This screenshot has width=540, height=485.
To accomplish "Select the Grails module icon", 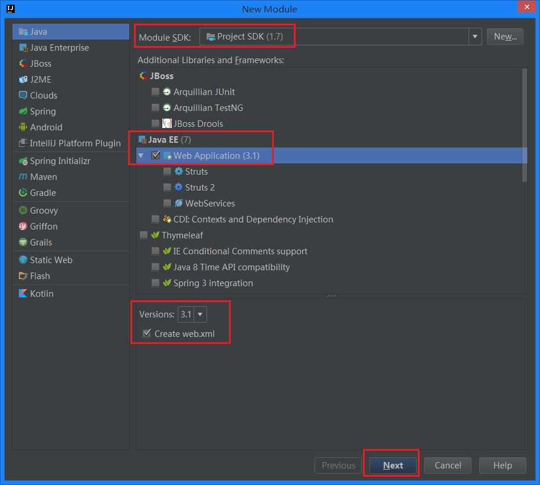I will pyautogui.click(x=23, y=242).
